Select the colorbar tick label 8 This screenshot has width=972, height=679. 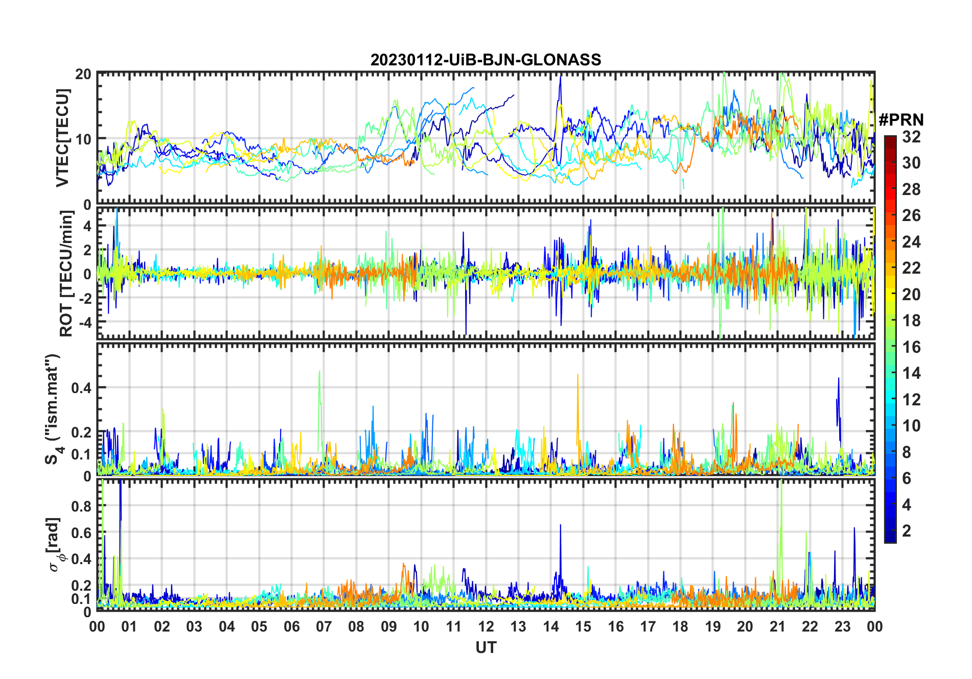click(907, 452)
